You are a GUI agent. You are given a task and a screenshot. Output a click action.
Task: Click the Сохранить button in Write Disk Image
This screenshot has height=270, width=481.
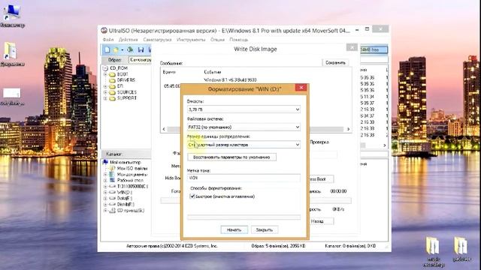335,62
